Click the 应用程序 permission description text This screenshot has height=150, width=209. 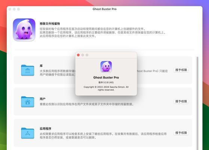[x=103, y=136]
